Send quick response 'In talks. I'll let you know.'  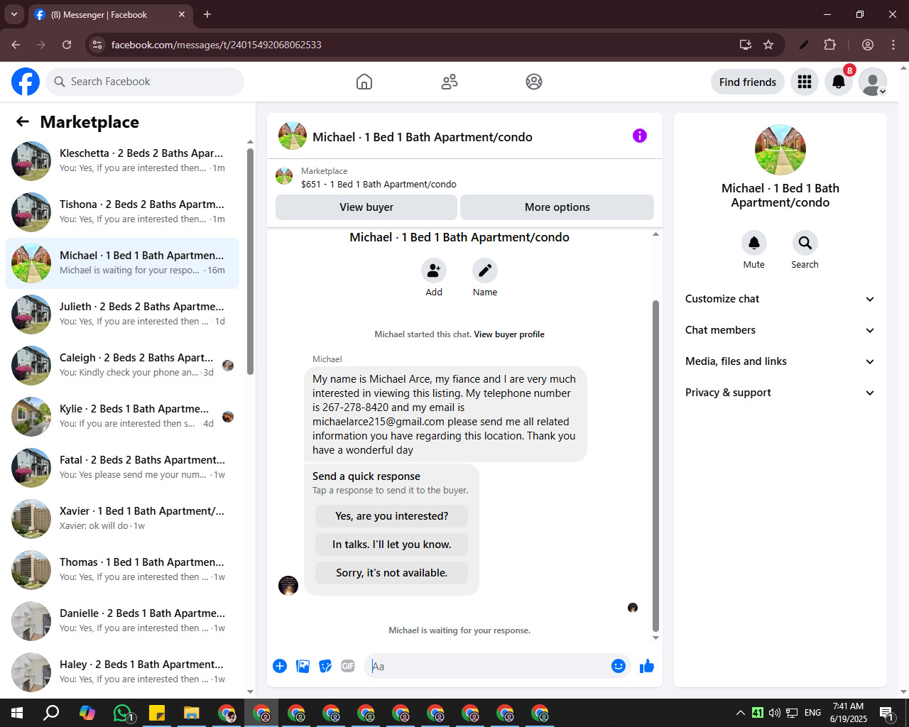point(392,545)
